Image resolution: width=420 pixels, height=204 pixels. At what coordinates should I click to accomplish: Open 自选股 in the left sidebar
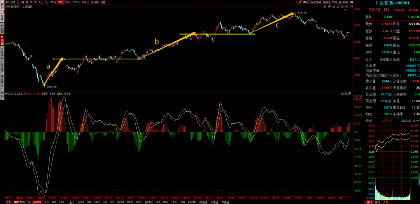(2, 67)
